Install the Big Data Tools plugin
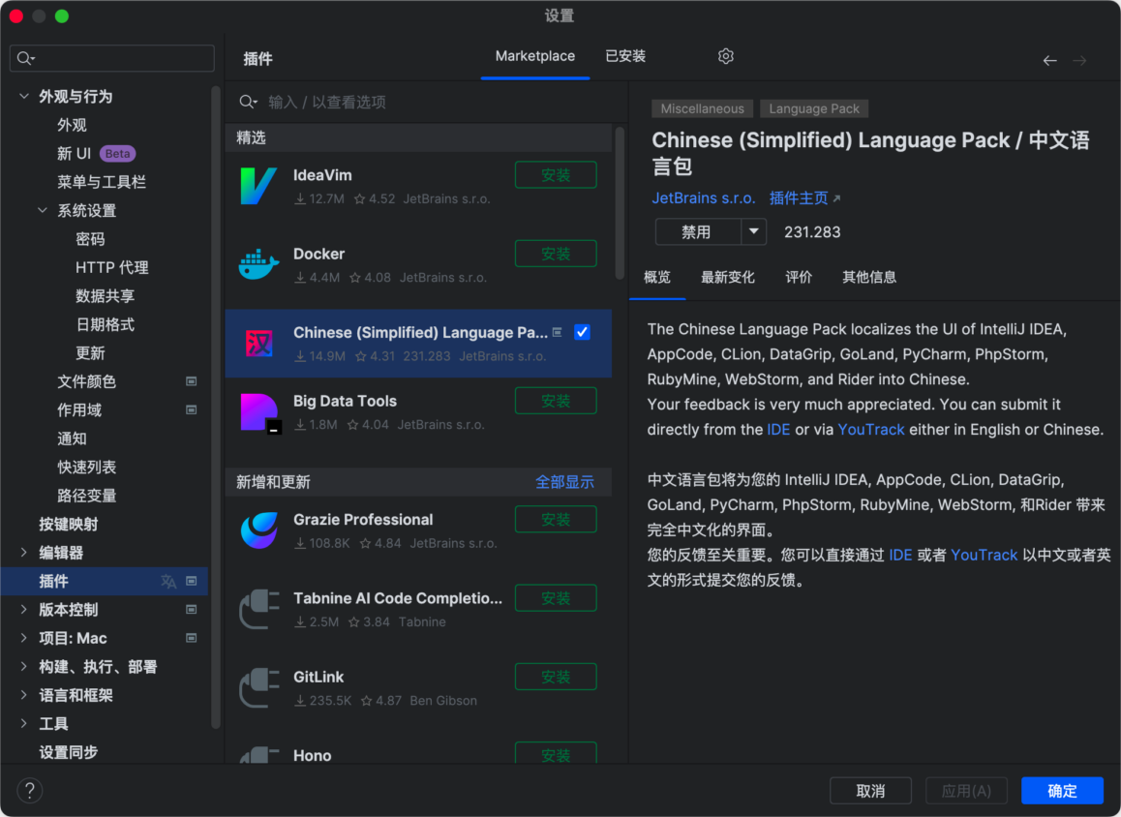Image resolution: width=1121 pixels, height=817 pixels. pos(556,401)
